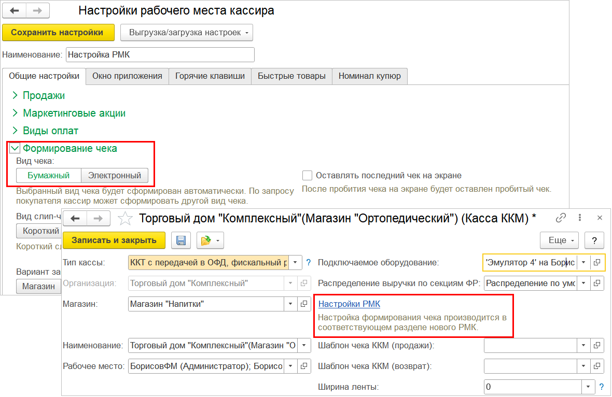The width and height of the screenshot is (612, 397).
Task: Open the three-dot menu in the Касса ККМ title bar
Action: [x=580, y=218]
